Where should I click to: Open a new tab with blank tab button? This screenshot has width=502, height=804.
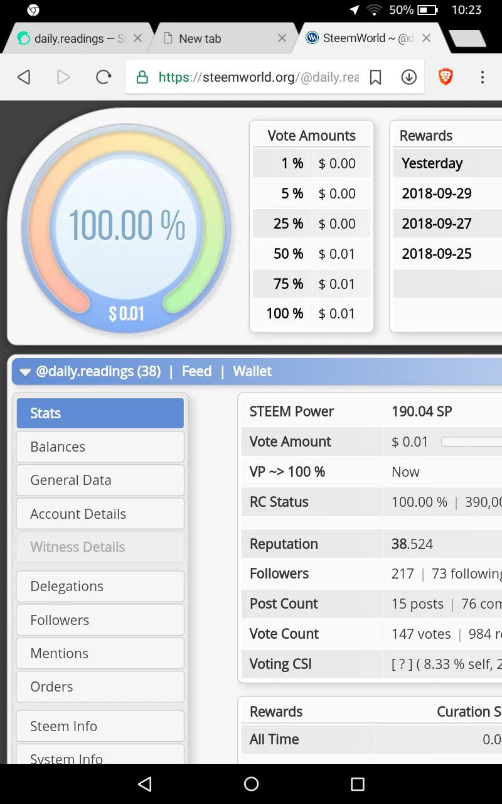[x=467, y=39]
